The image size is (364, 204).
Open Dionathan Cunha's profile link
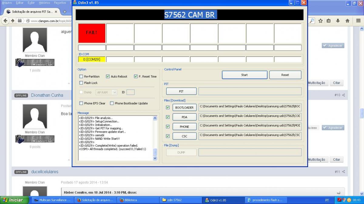[47, 95]
